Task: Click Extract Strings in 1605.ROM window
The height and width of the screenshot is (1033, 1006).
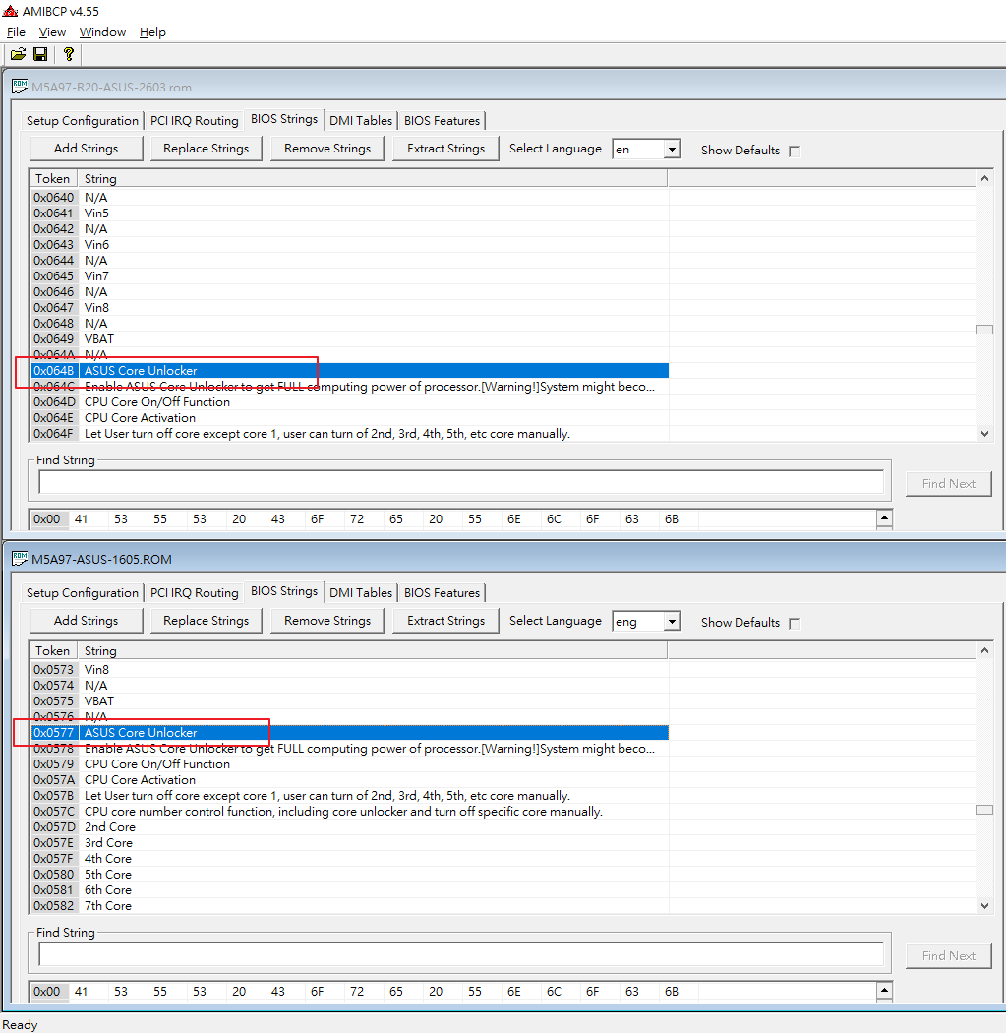Action: click(445, 621)
